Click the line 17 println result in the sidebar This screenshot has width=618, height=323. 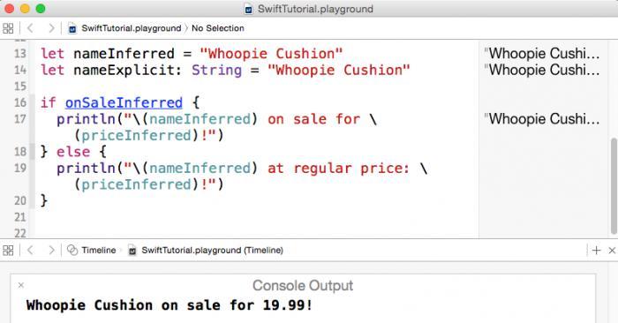(542, 119)
